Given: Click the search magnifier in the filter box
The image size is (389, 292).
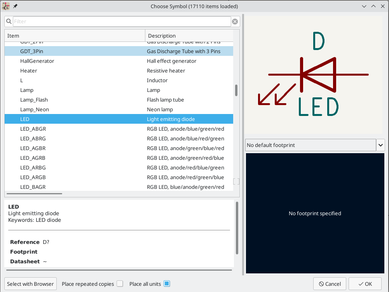Looking at the screenshot, I should coord(9,21).
